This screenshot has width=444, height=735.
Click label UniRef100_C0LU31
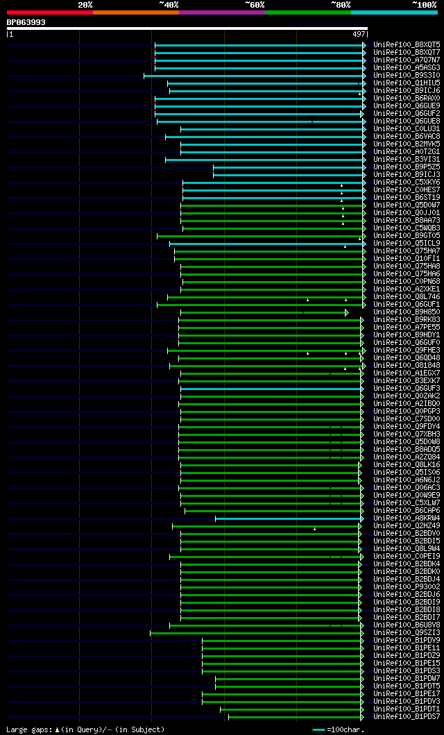[x=407, y=129]
